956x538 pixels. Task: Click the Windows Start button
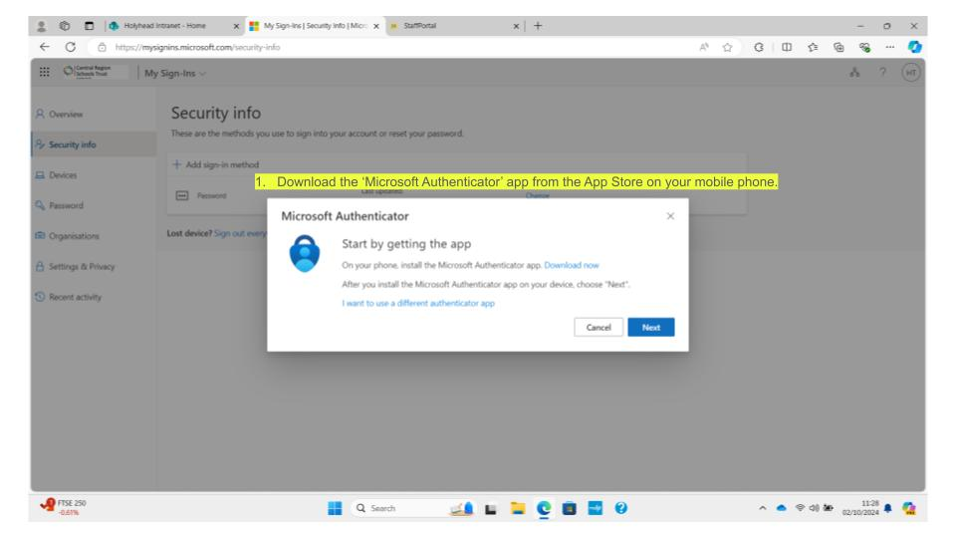coord(335,508)
